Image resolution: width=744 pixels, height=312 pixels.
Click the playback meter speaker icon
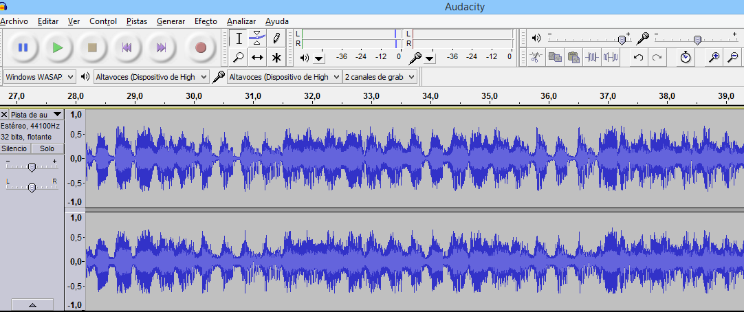click(304, 58)
